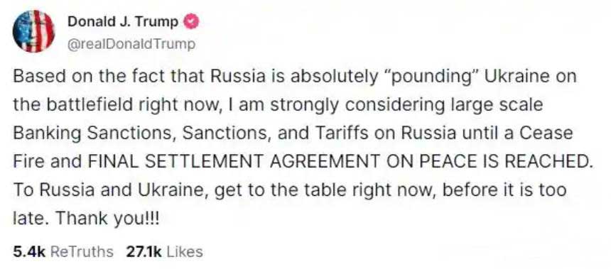The width and height of the screenshot is (611, 269).
Task: Click the closing text "Thank you!!!"
Action: (x=108, y=219)
